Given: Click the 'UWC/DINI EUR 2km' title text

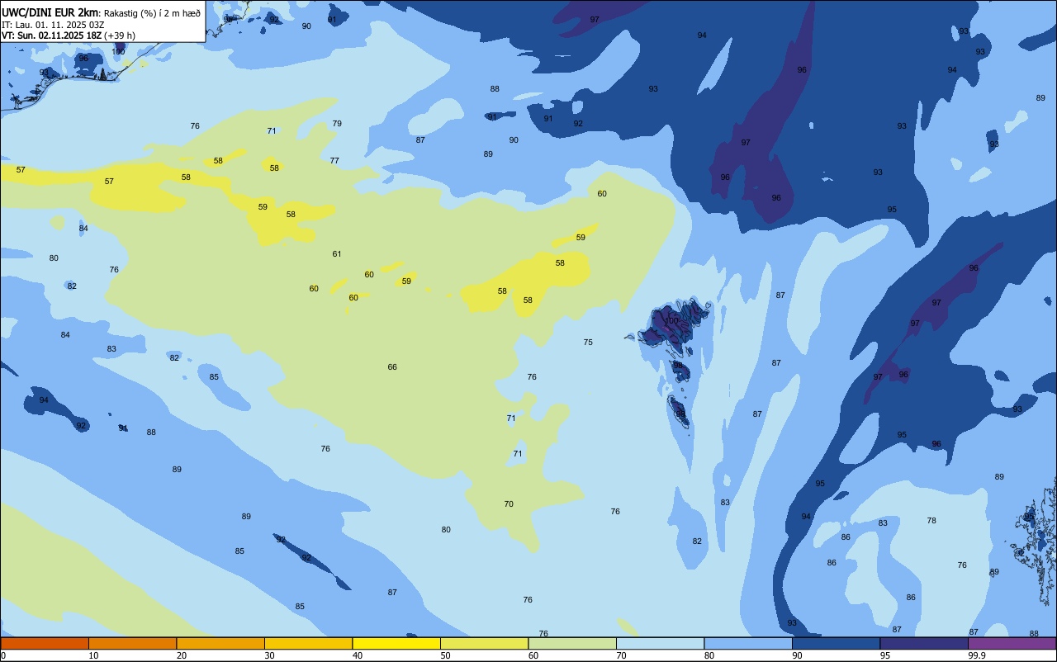Looking at the screenshot, I should [x=50, y=12].
